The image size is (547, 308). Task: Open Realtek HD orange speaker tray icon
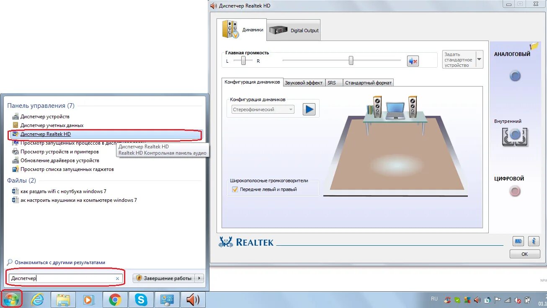[477, 300]
